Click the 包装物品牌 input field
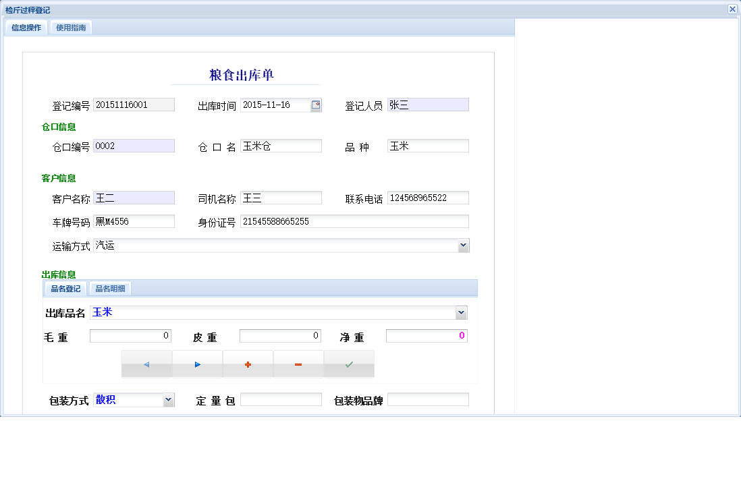741x487 pixels. (x=427, y=399)
